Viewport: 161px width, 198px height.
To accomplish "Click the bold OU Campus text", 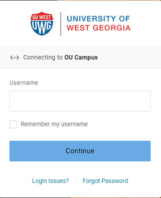I will pyautogui.click(x=81, y=57).
